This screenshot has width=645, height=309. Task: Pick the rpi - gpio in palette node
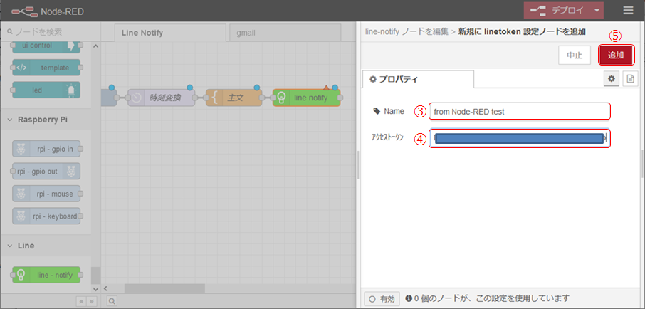point(46,148)
